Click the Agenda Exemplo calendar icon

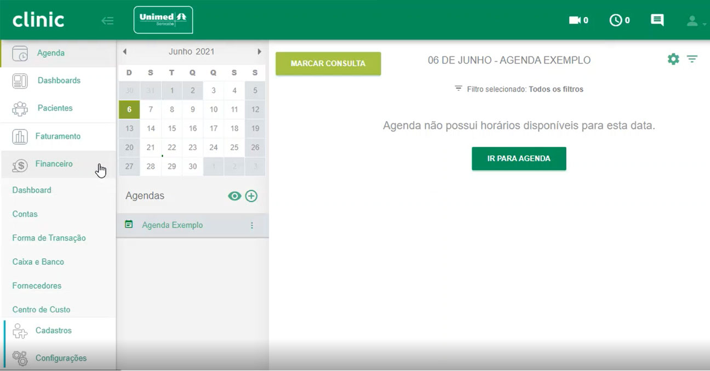pyautogui.click(x=129, y=224)
